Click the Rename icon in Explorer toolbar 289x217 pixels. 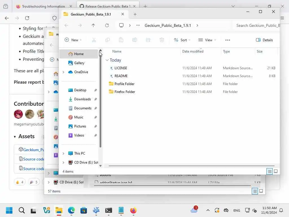coord(135,40)
